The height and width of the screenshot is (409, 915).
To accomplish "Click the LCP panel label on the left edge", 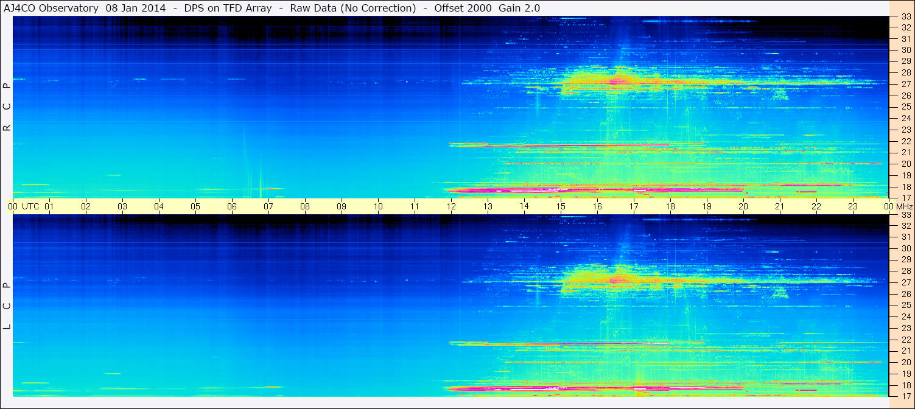I will pos(7,306).
